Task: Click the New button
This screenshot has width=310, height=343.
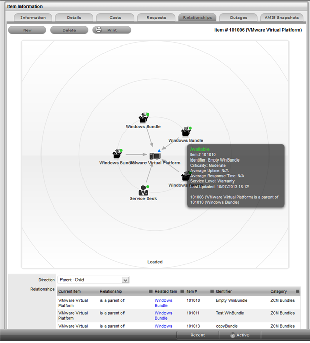Action: [x=27, y=30]
